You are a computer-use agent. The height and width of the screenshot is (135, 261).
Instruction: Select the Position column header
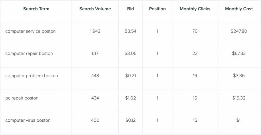click(x=157, y=9)
